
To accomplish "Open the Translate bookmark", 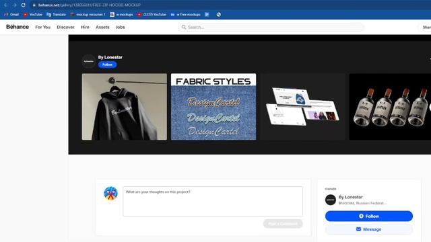I will point(57,15).
